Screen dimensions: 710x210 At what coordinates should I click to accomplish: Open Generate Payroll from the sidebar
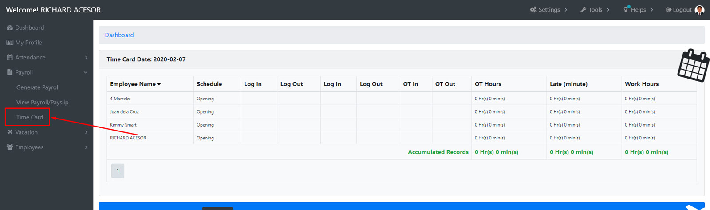[38, 87]
